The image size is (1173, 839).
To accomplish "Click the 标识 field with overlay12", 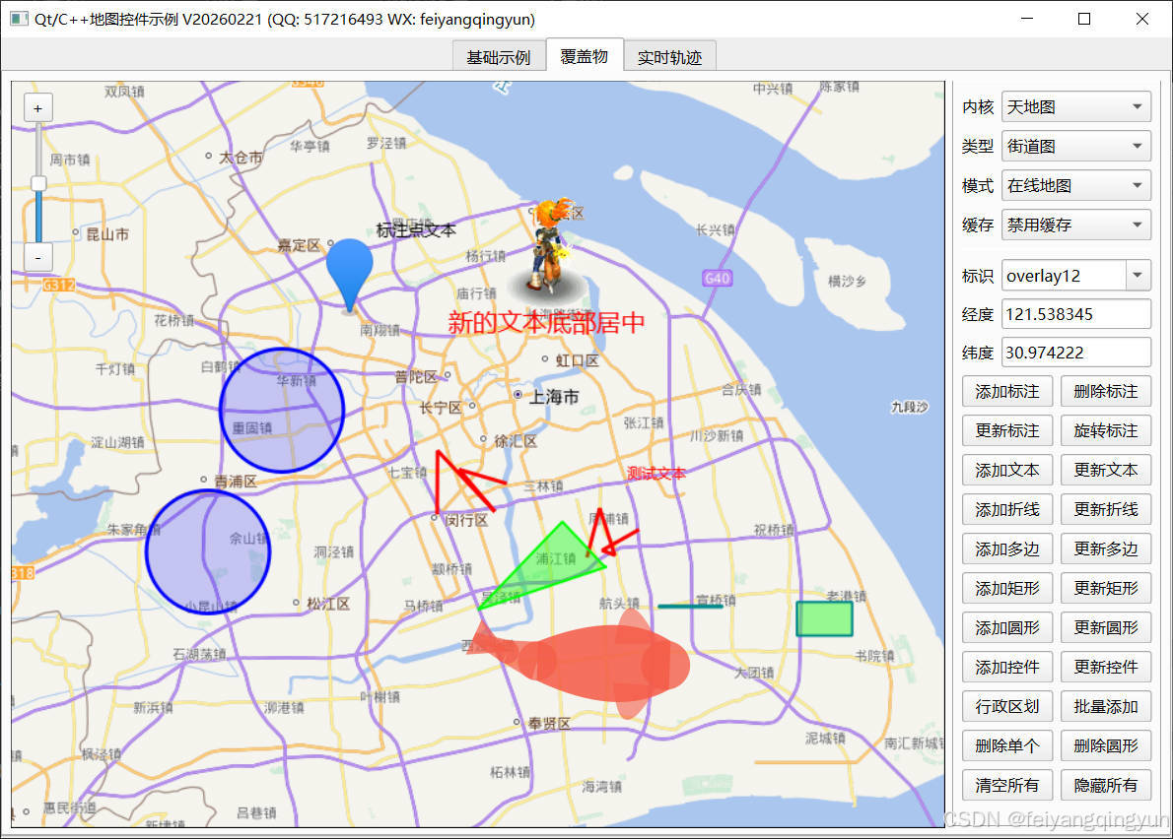I will (1064, 276).
